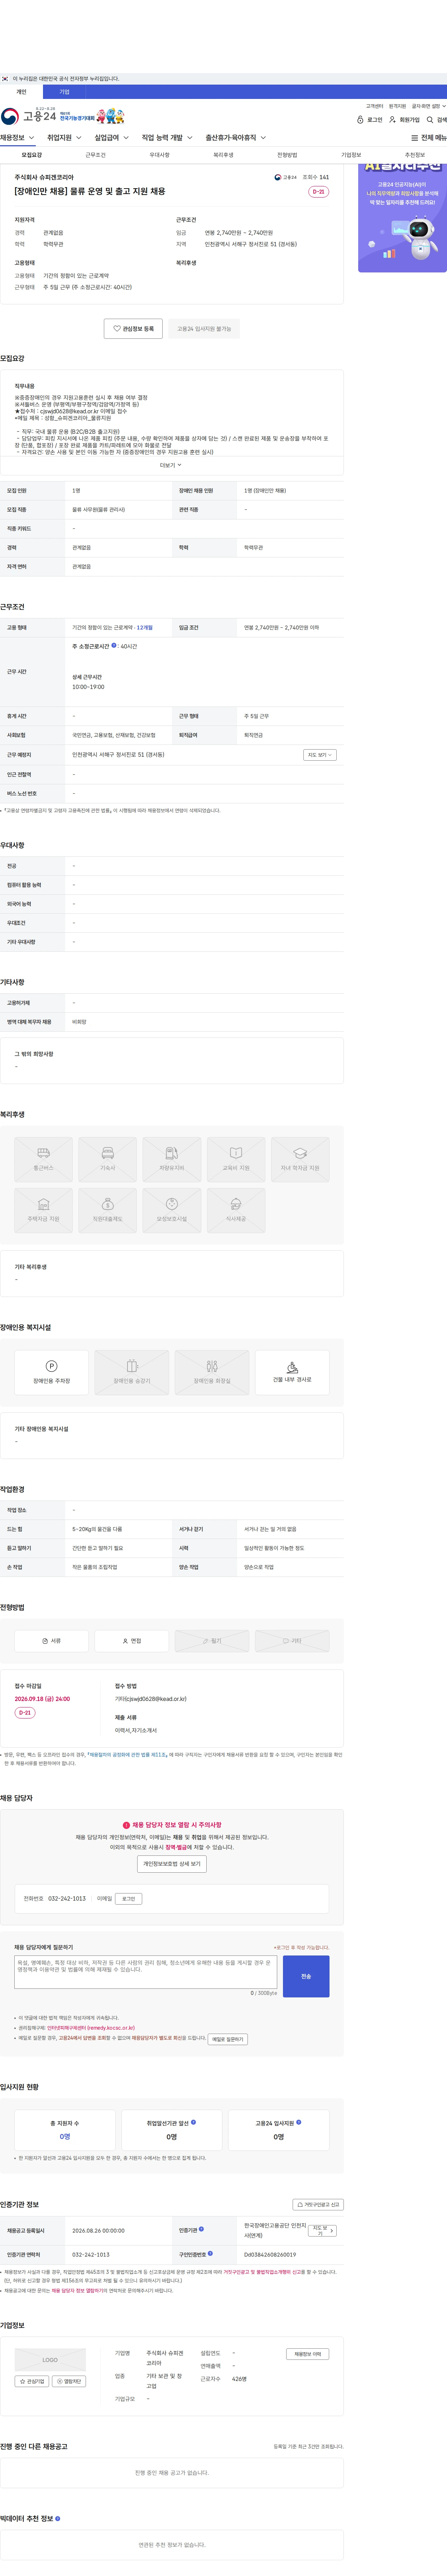
Task: Click the 필기 selection method icon
Action: (212, 1641)
